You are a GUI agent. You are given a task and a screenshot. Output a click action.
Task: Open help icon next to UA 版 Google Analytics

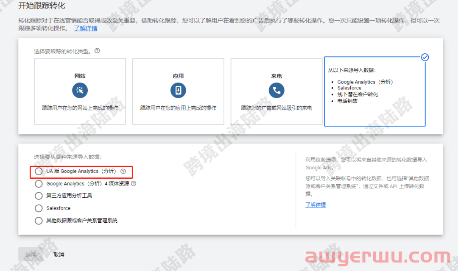click(x=123, y=171)
